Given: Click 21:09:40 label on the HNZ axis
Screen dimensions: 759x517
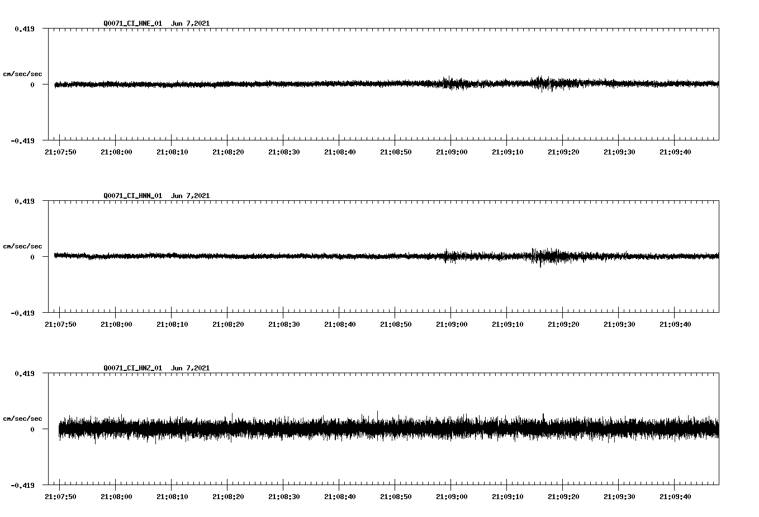Looking at the screenshot, I should coord(675,497).
